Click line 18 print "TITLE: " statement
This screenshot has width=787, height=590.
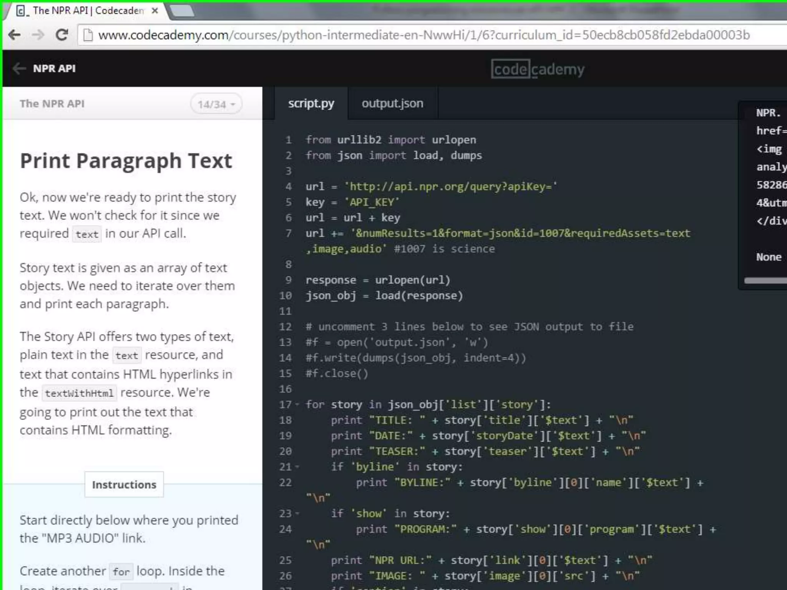click(x=482, y=420)
